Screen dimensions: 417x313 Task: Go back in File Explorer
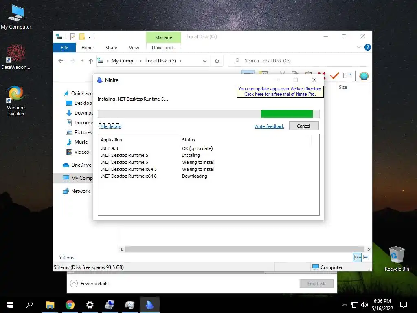pos(61,61)
